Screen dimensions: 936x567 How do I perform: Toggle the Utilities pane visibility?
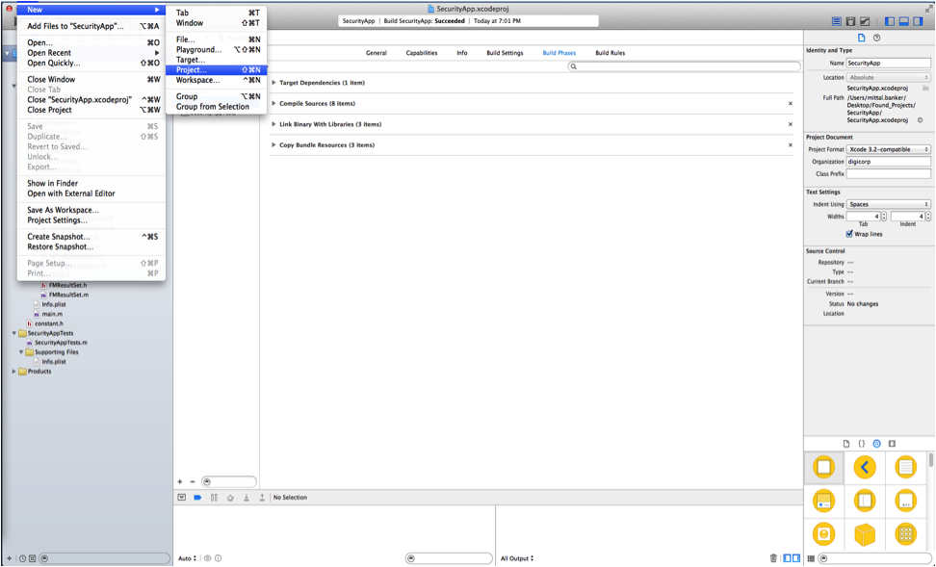coord(918,21)
